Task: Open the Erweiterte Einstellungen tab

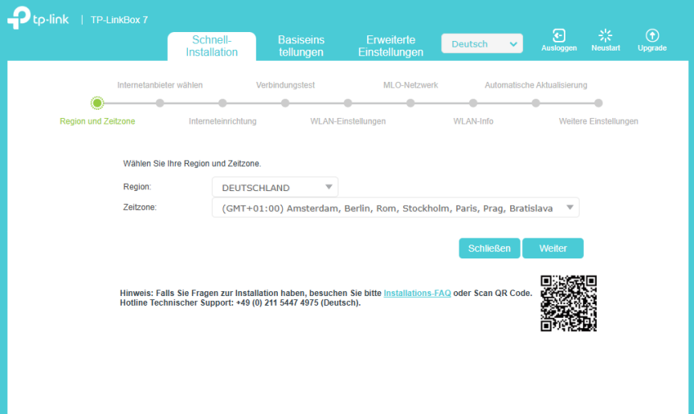Action: tap(390, 46)
